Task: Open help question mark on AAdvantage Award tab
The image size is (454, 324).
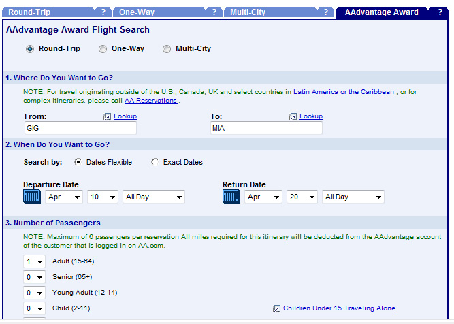Action: point(440,12)
